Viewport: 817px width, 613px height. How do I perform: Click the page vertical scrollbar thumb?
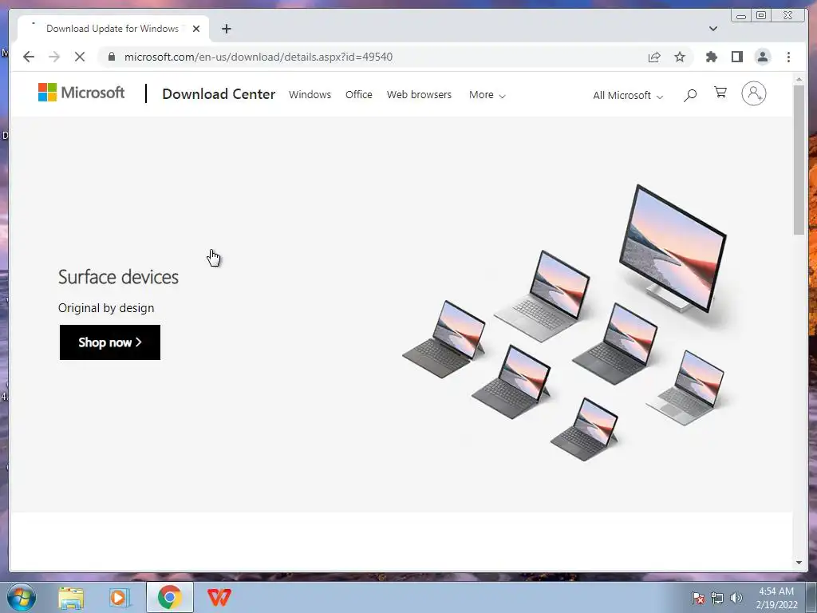coord(799,159)
